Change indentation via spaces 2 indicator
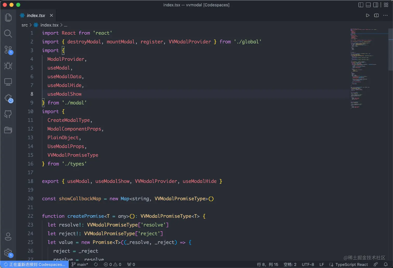Viewport: 393px width, 268px height. (x=290, y=264)
